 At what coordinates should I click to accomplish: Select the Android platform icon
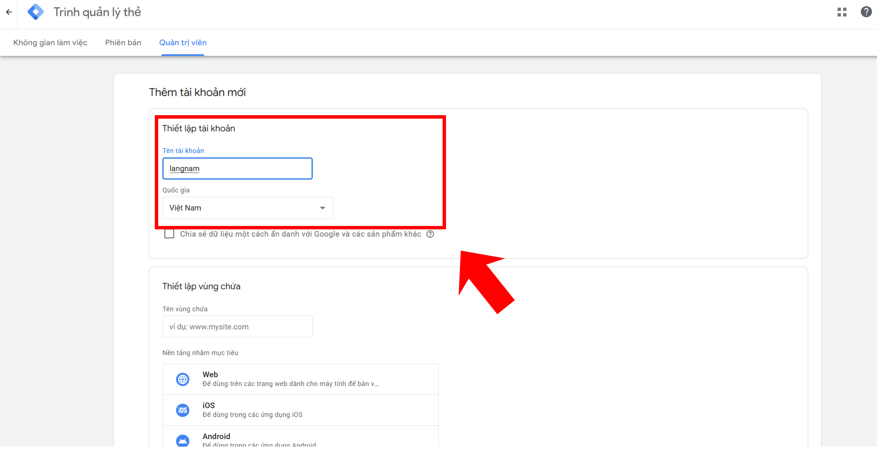pyautogui.click(x=183, y=441)
